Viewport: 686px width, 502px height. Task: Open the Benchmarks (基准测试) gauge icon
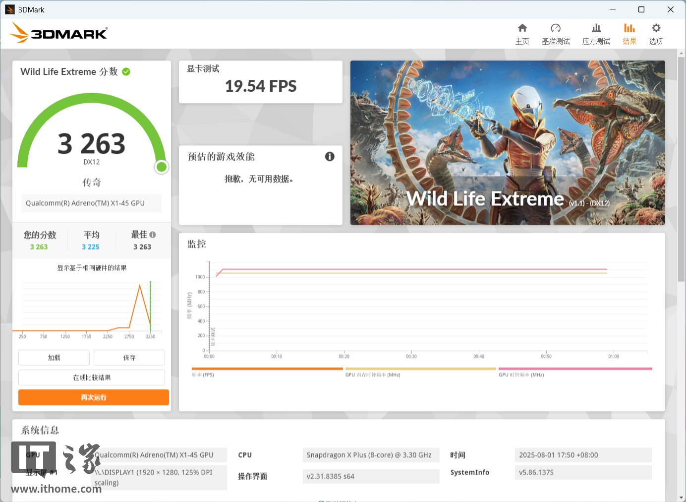click(x=556, y=28)
